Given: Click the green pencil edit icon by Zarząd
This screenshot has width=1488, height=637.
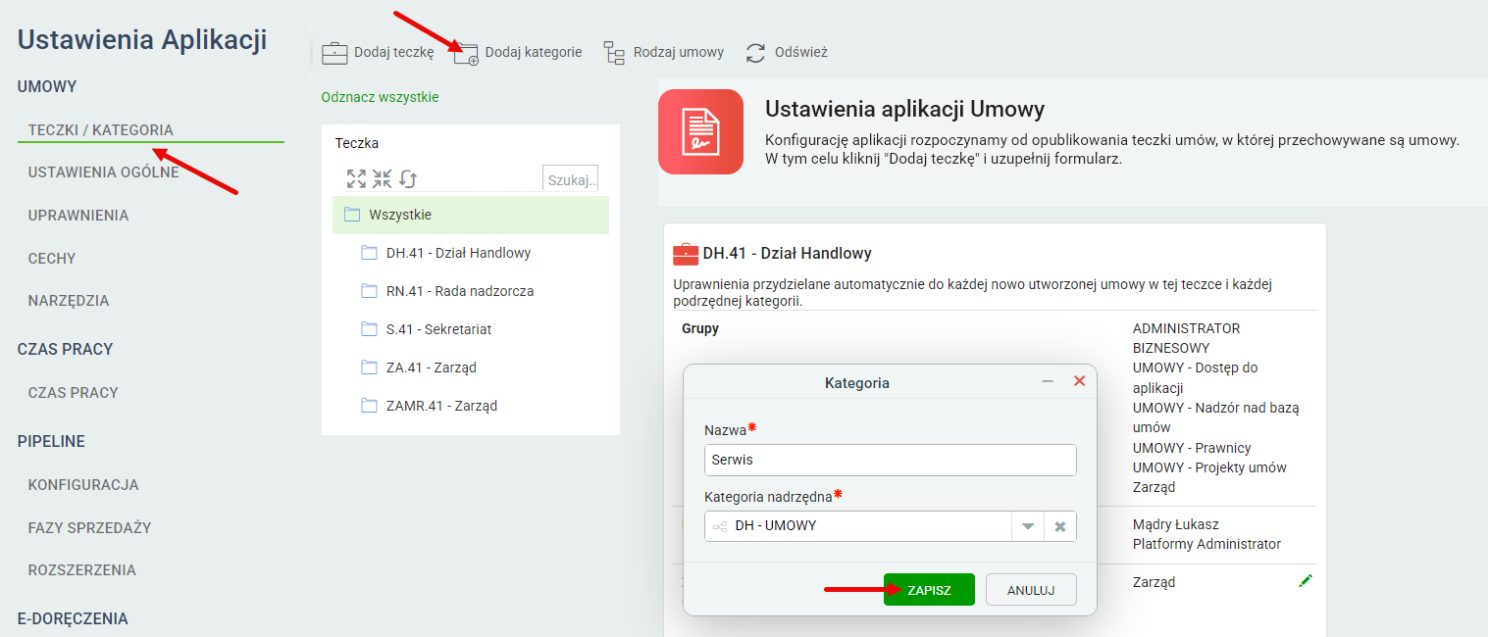Looking at the screenshot, I should pyautogui.click(x=1305, y=581).
